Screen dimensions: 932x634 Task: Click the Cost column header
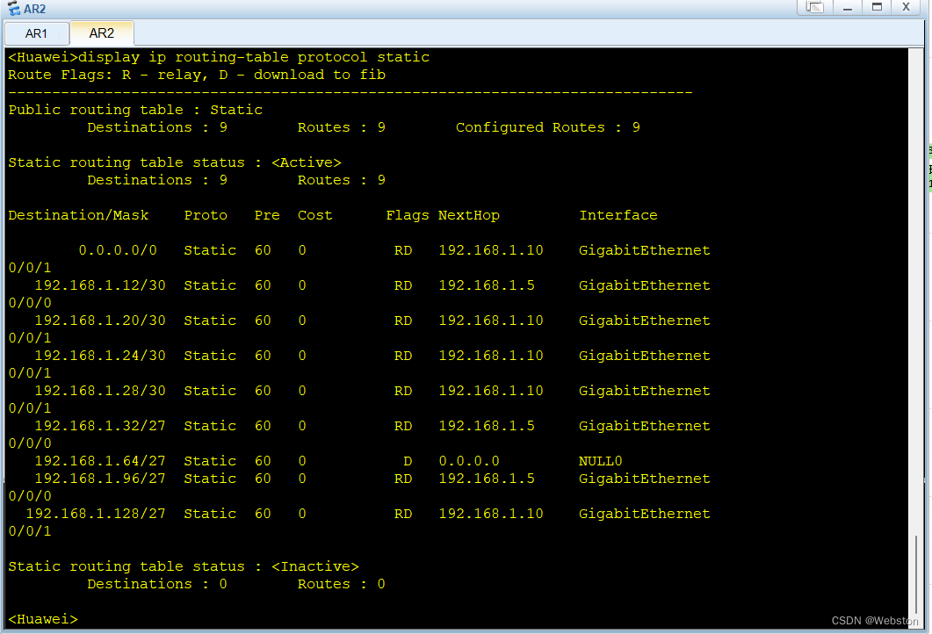coord(315,215)
